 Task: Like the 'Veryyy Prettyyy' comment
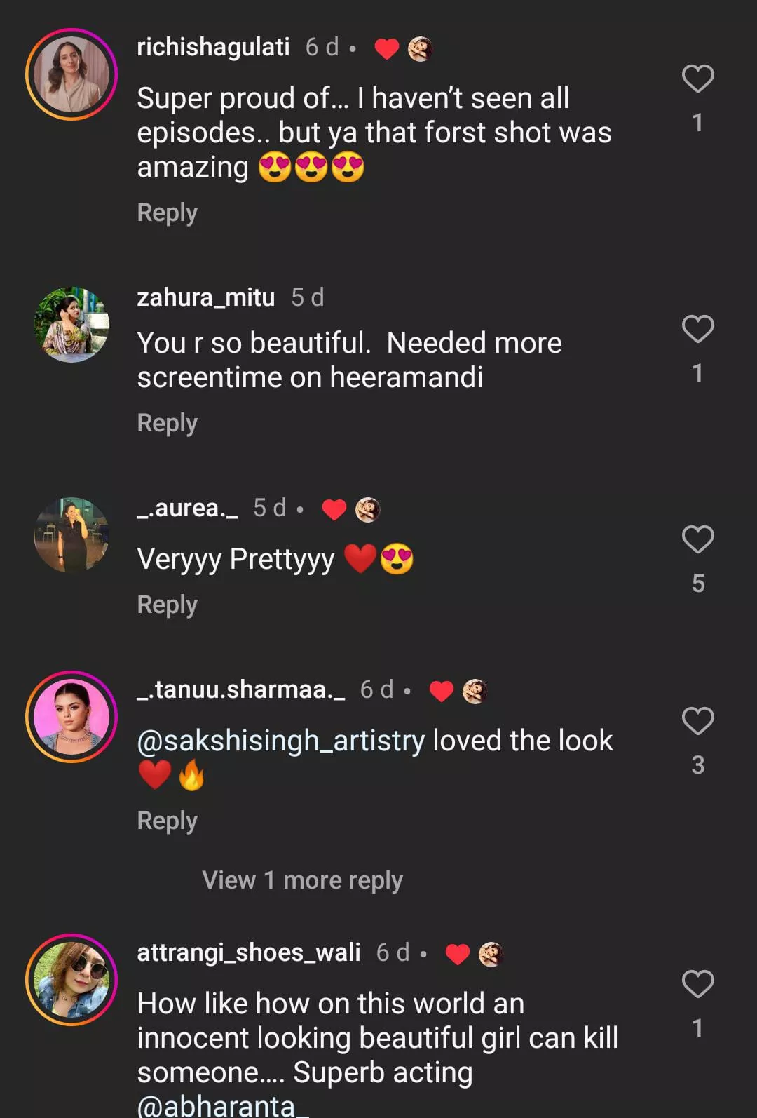[x=697, y=539]
